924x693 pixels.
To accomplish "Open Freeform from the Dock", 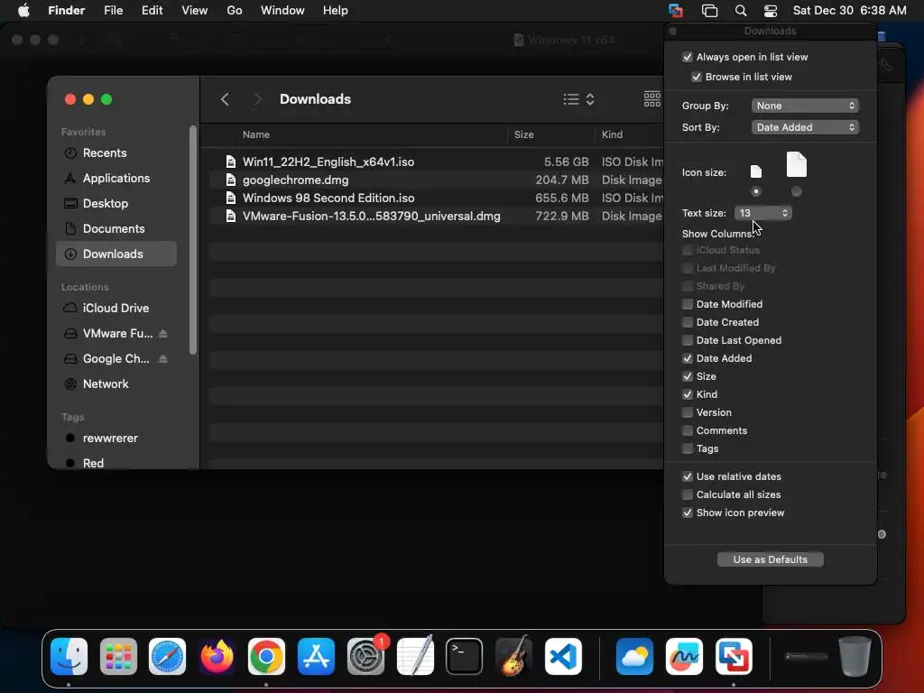I will [x=684, y=656].
